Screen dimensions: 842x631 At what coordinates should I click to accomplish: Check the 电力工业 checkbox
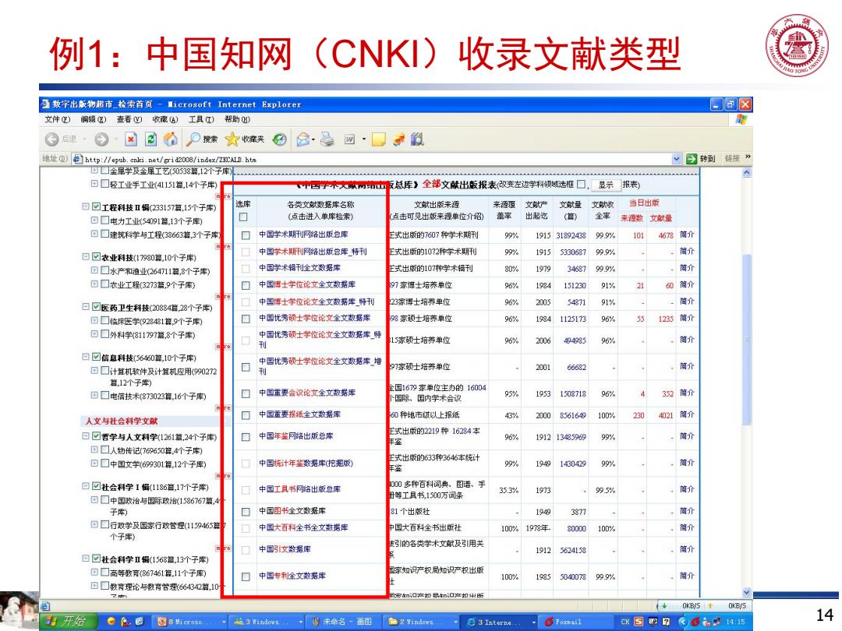[104, 220]
